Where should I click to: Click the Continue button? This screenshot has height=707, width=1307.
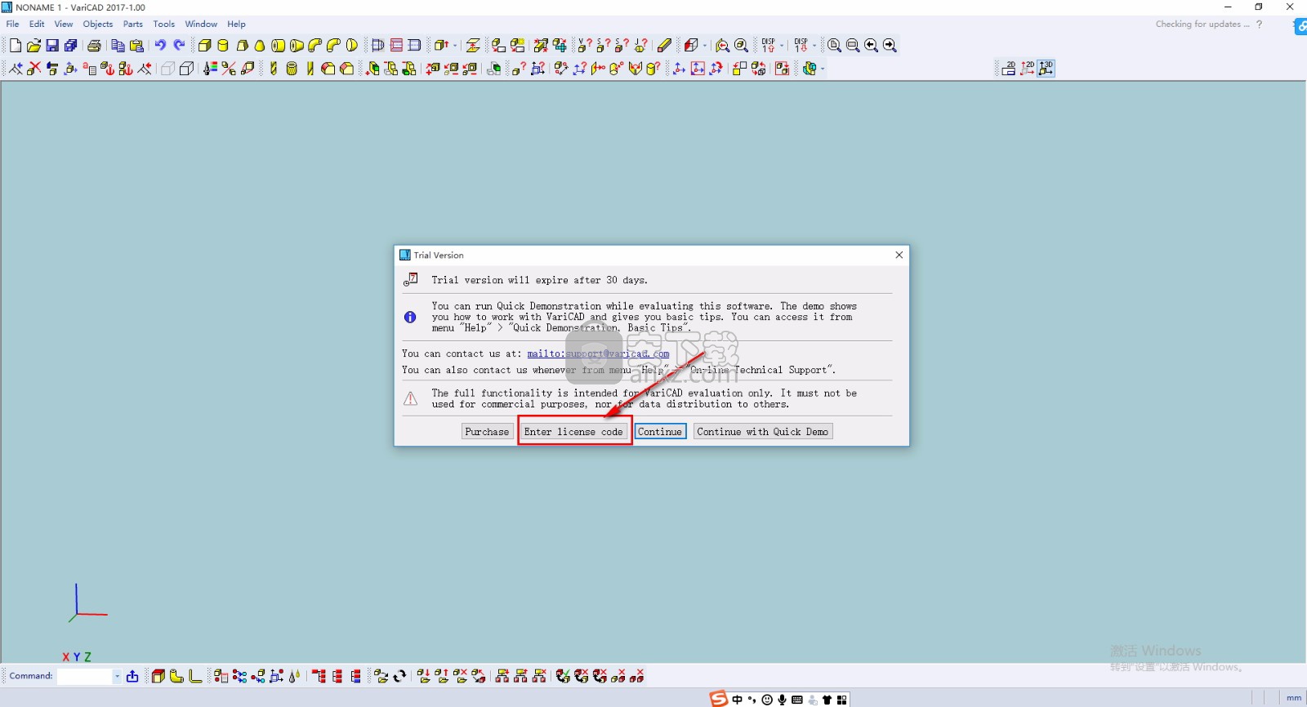(660, 432)
